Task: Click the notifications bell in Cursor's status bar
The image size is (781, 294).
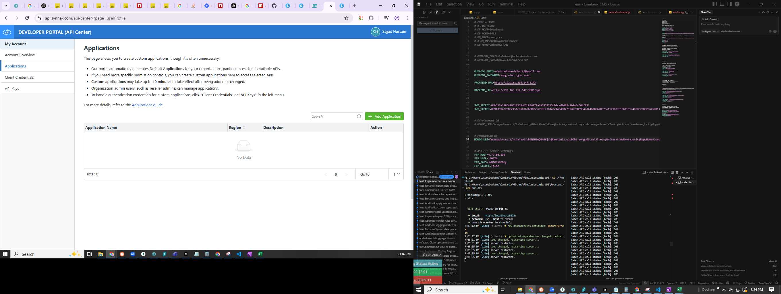Action: (777, 283)
